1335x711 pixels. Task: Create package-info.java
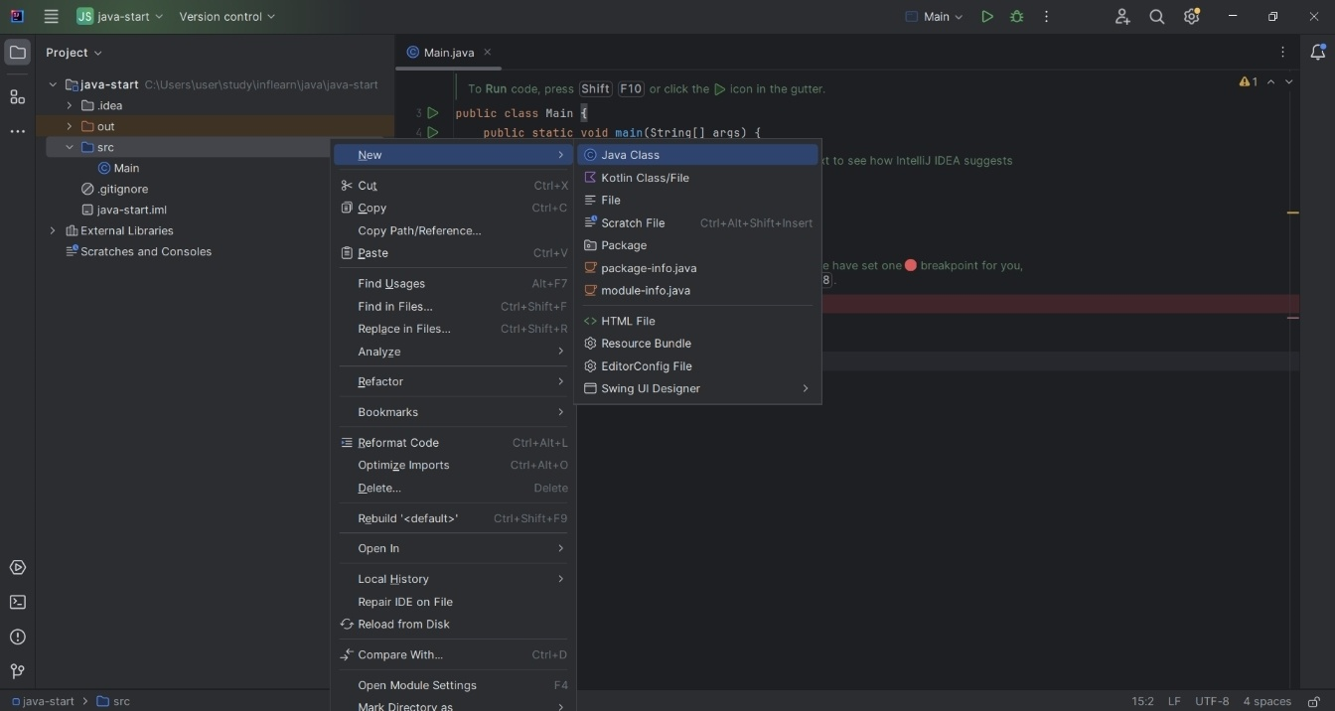[698, 268]
